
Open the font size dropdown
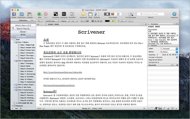(74, 21)
